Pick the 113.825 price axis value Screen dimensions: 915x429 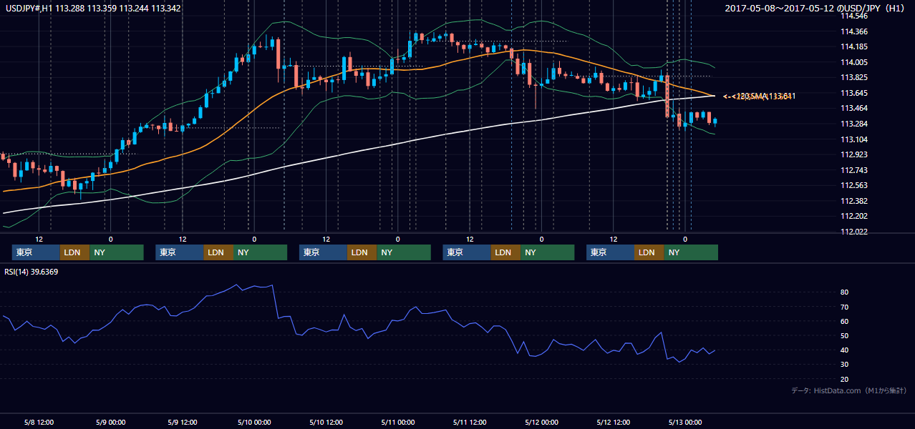854,78
